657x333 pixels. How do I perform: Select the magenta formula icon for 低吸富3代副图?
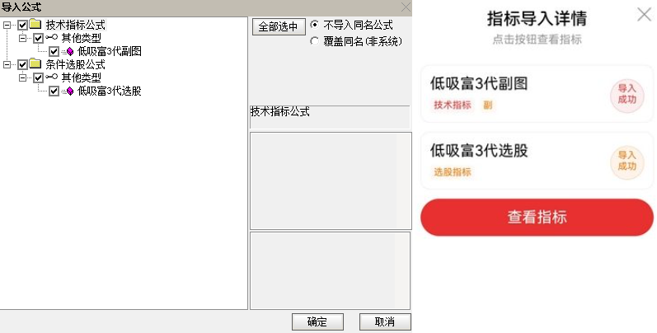click(69, 52)
